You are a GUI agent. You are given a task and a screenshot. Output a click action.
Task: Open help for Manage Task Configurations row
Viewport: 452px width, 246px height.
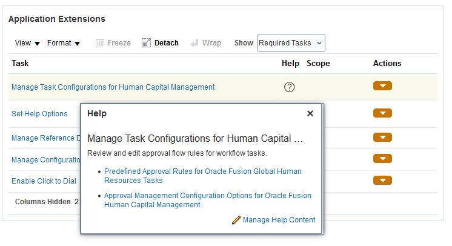[289, 87]
